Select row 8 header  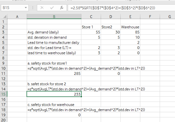3,58
